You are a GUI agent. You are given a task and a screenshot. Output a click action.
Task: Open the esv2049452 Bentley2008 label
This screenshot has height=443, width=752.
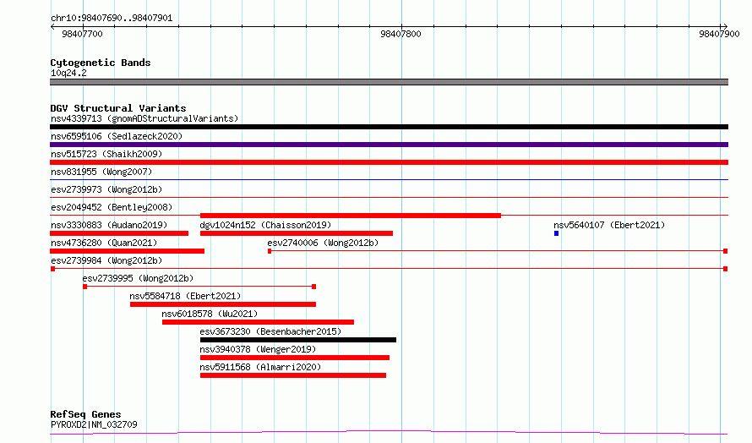coord(112,207)
